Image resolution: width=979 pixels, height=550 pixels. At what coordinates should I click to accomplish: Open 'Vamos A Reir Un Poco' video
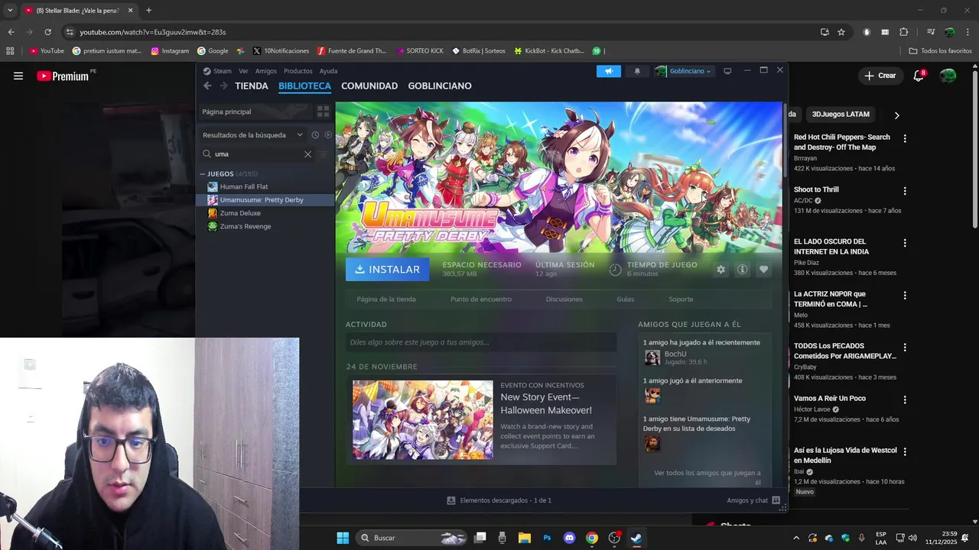(x=830, y=398)
